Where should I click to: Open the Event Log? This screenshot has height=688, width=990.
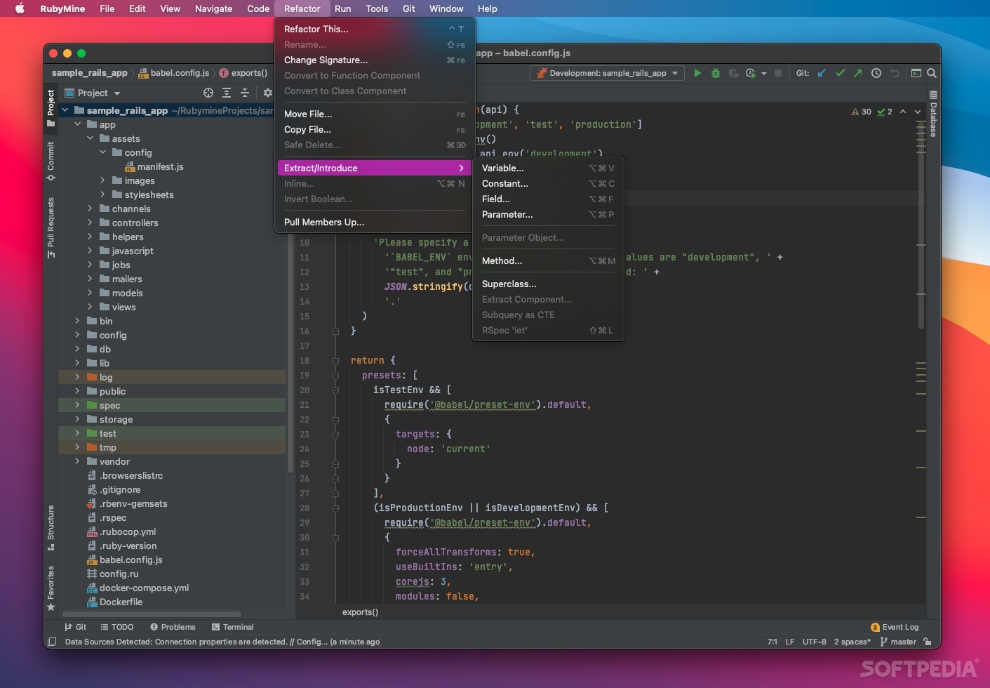click(x=895, y=627)
